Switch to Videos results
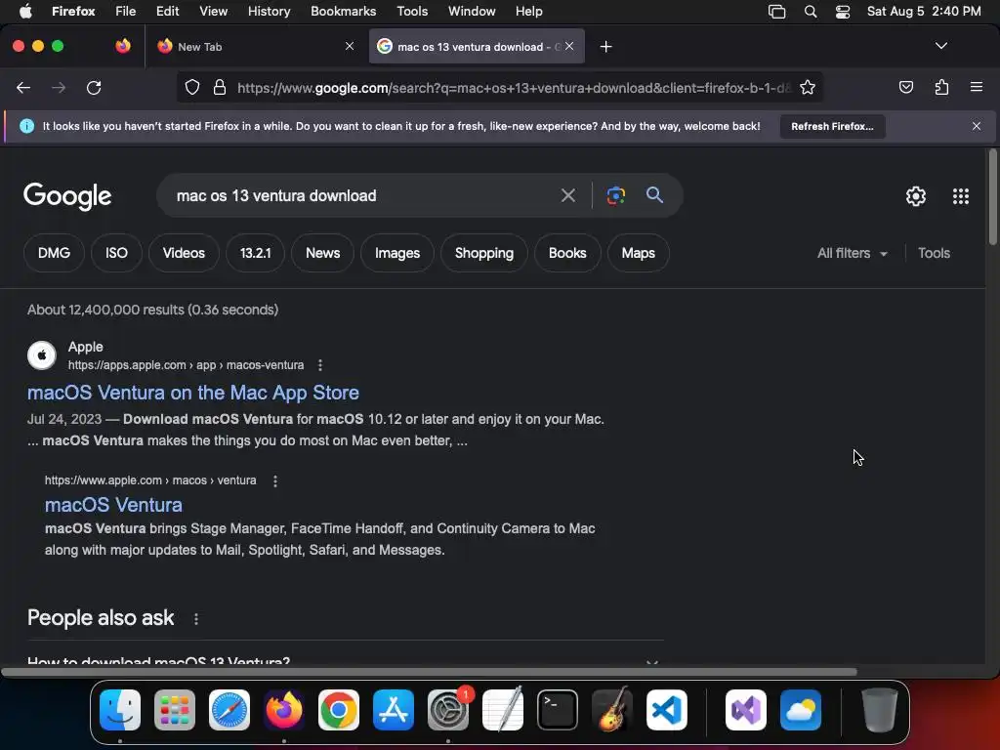This screenshot has height=750, width=1000. point(184,253)
